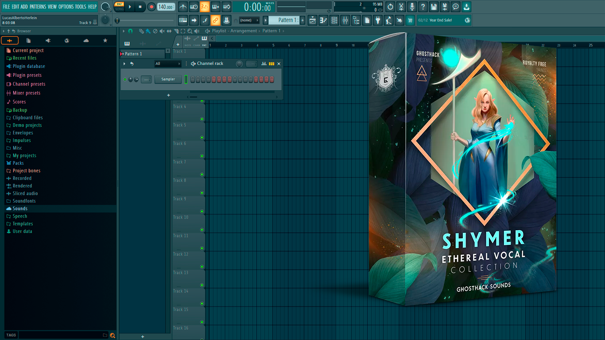Open the plugin picker plug icon
Image resolution: width=605 pixels, height=340 pixels.
point(378,20)
